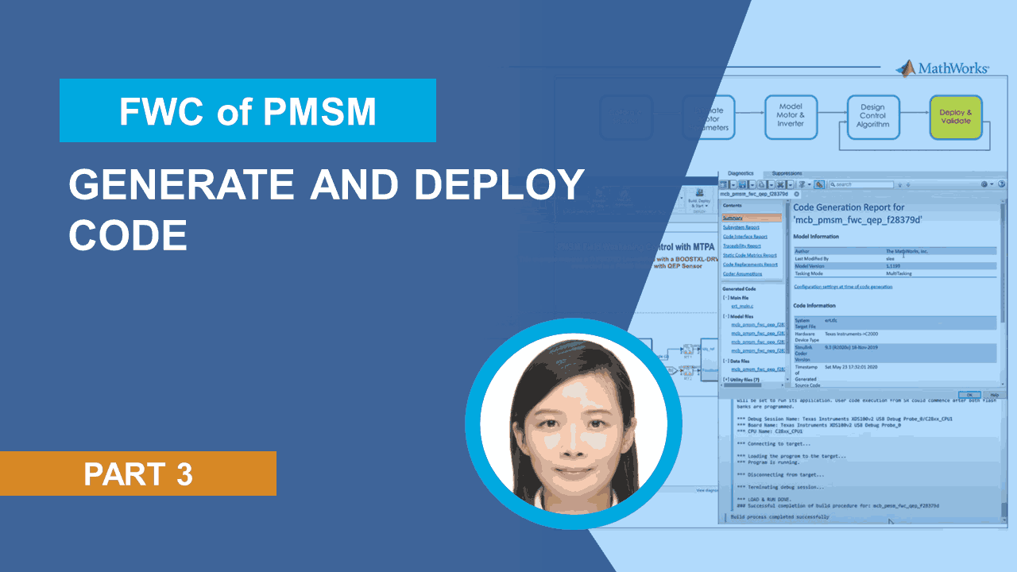Open Diagnostic Viewer help
1017x572 pixels.
click(1001, 184)
